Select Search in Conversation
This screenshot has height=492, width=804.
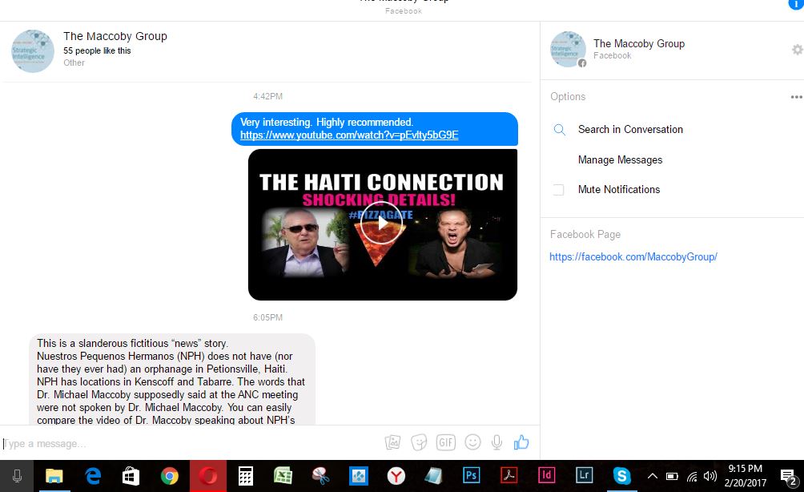click(630, 130)
